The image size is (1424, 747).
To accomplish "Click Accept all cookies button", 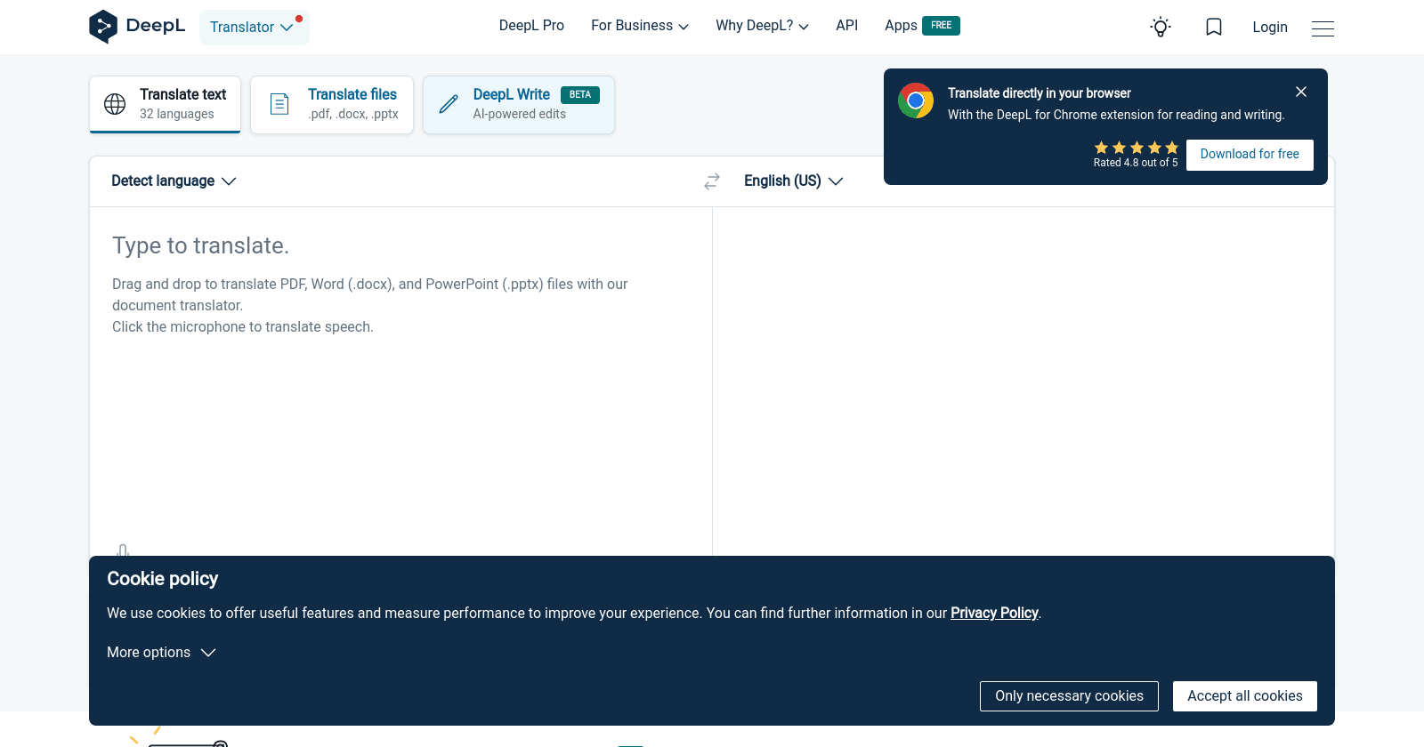I will (x=1244, y=696).
